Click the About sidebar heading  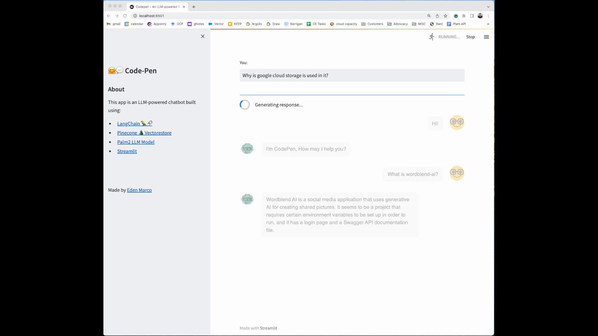(116, 90)
